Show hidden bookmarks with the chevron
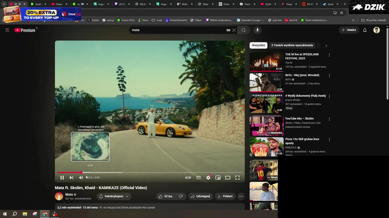This screenshot has height=218, width=389. [353, 20]
